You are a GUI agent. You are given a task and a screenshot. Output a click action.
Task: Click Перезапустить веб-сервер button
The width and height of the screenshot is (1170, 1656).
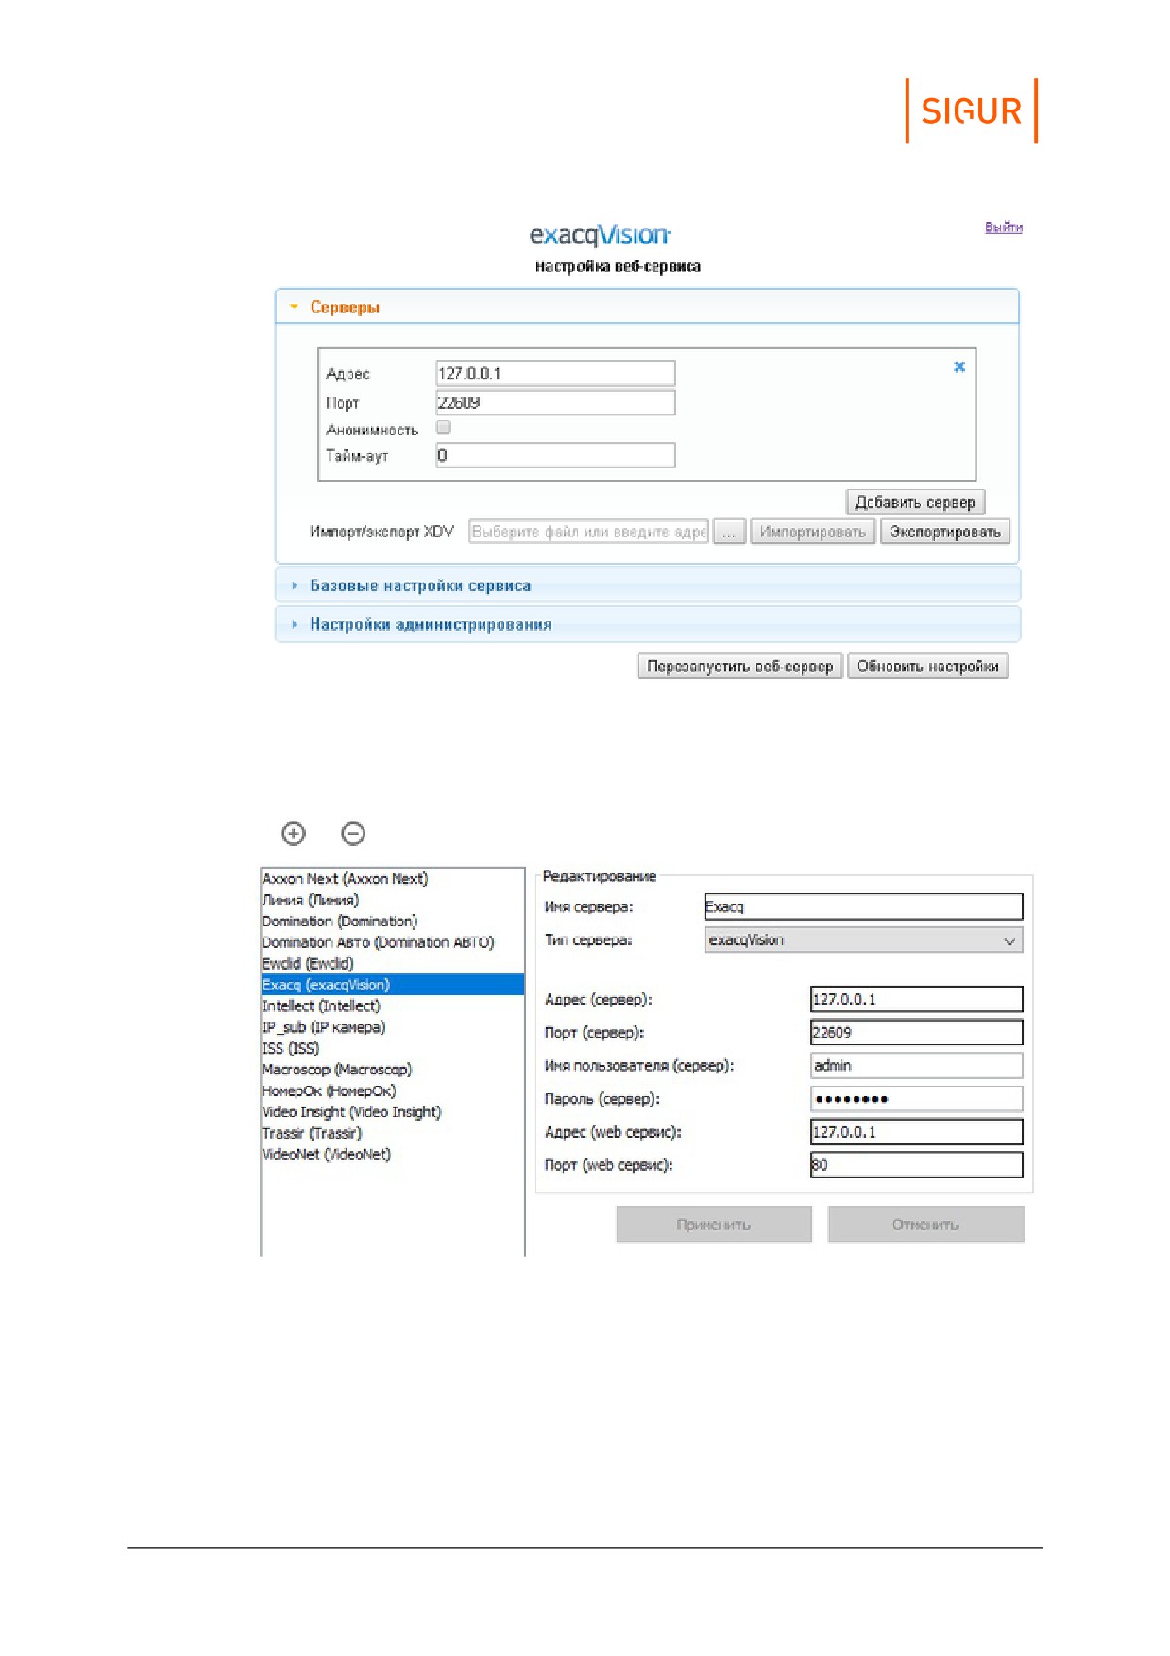[740, 667]
